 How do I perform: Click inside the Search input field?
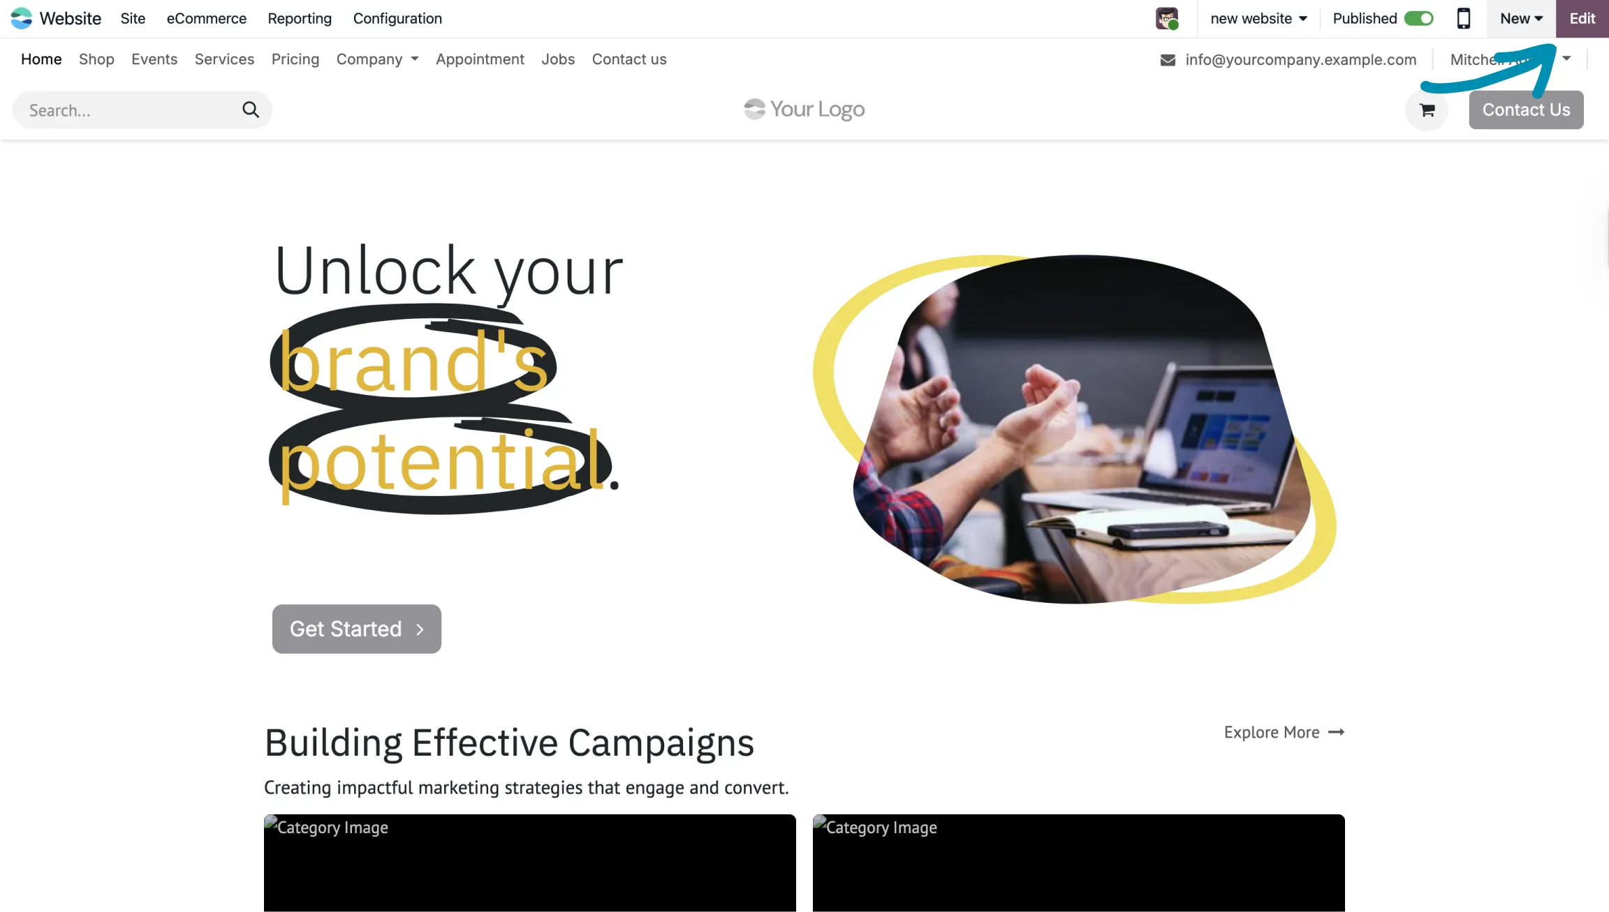point(129,110)
